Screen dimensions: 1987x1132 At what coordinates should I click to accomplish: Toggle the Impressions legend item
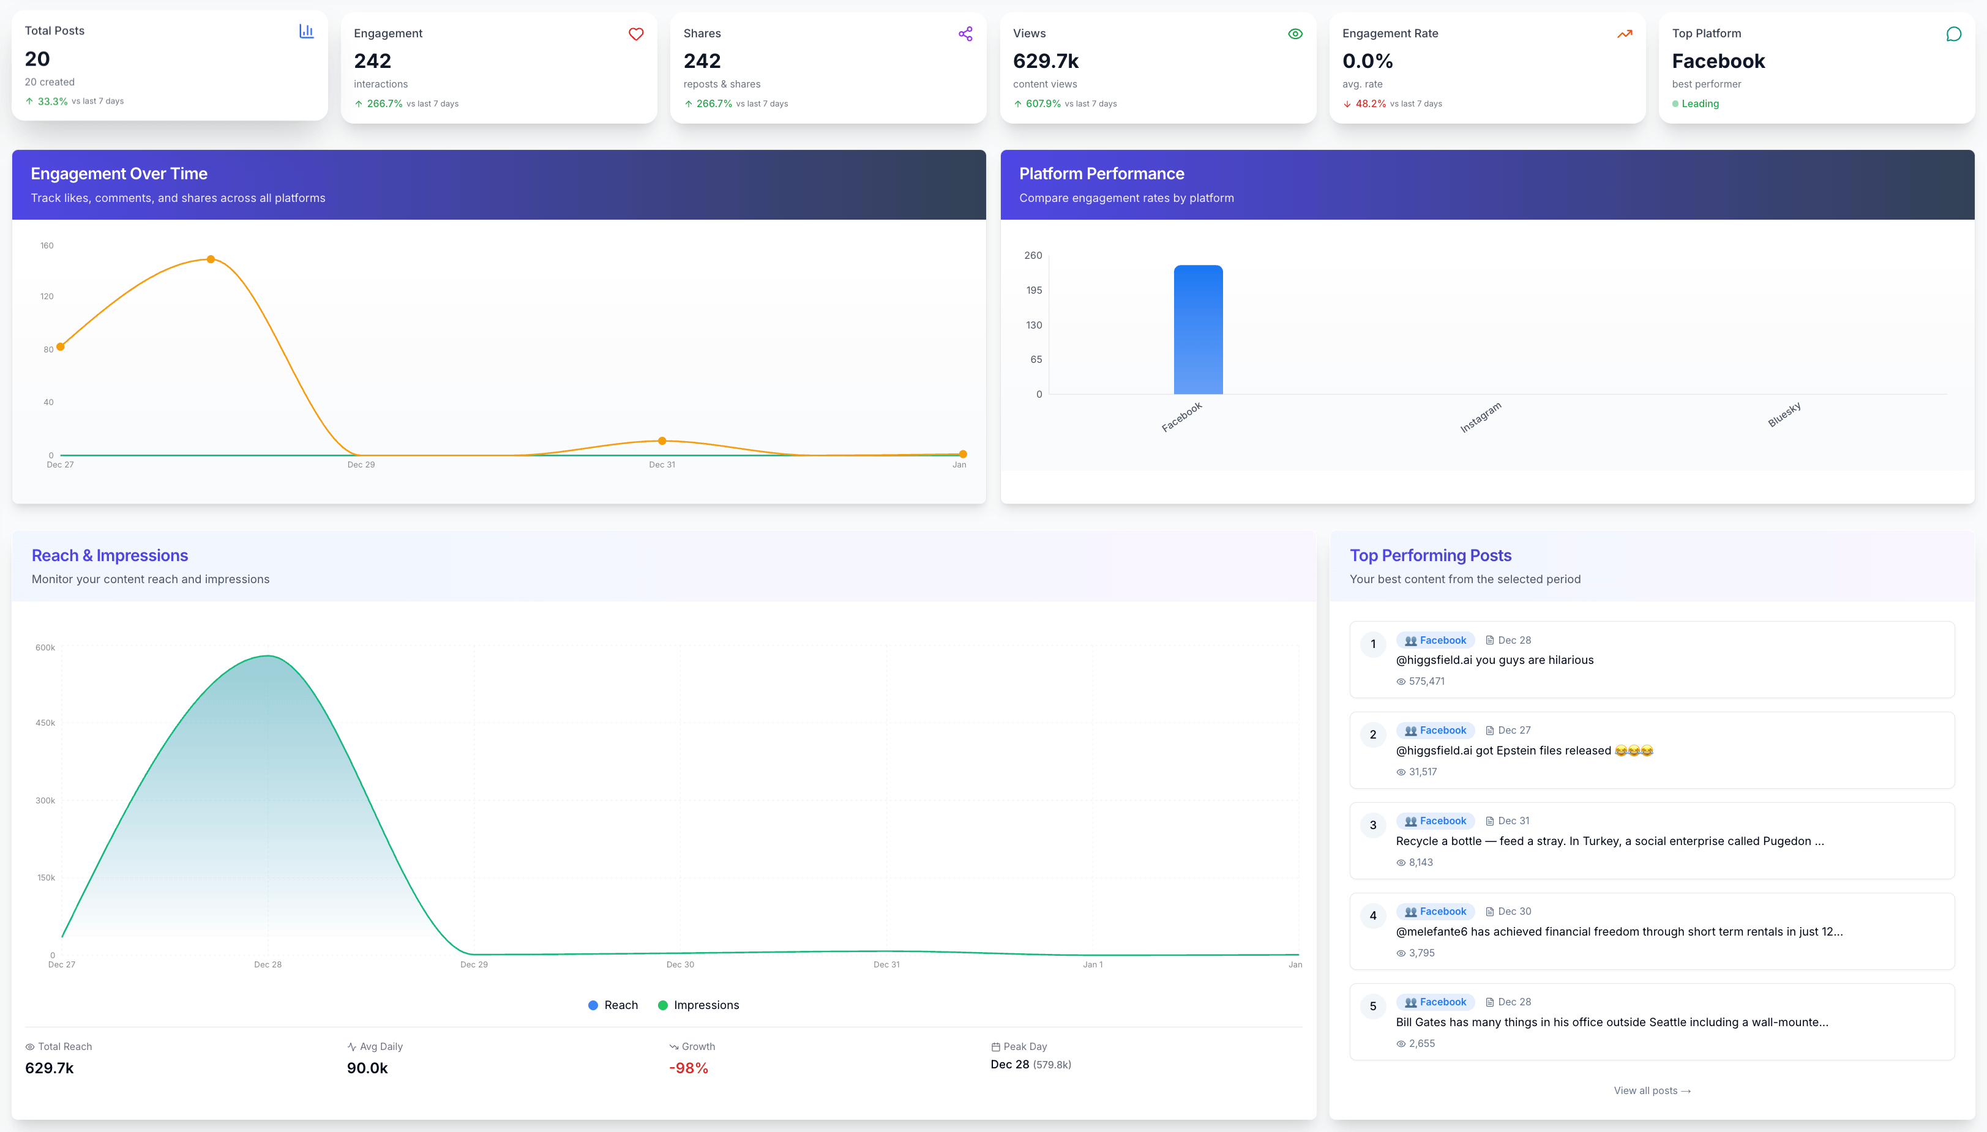click(x=698, y=1005)
